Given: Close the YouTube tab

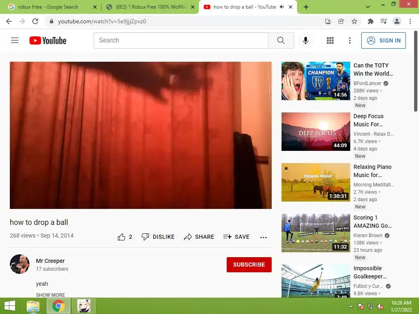Looking at the screenshot, I should click(291, 7).
